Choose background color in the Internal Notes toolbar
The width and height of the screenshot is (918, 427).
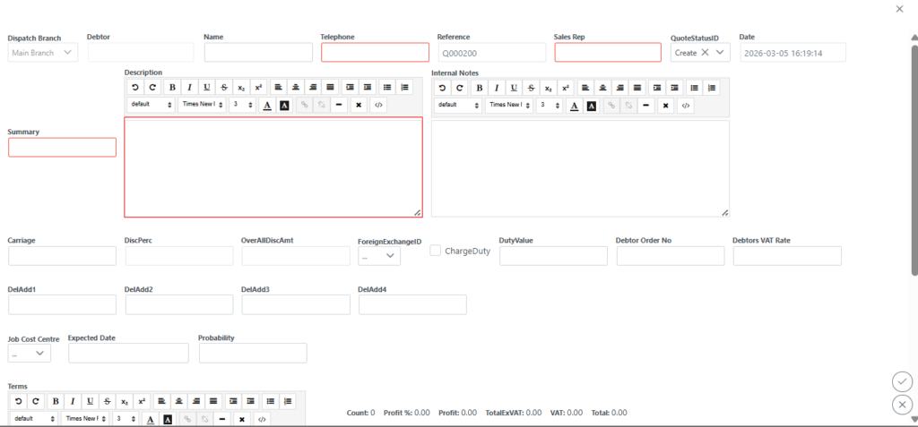592,106
